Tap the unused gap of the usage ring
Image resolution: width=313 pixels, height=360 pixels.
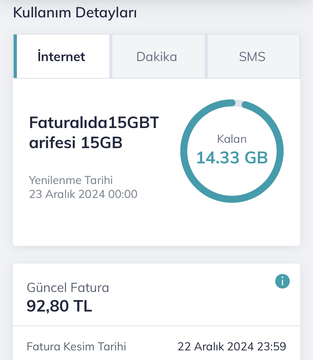tap(239, 103)
